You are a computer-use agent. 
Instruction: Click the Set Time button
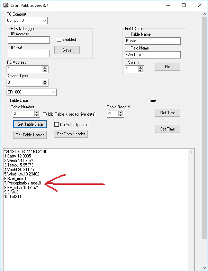pyautogui.click(x=168, y=129)
